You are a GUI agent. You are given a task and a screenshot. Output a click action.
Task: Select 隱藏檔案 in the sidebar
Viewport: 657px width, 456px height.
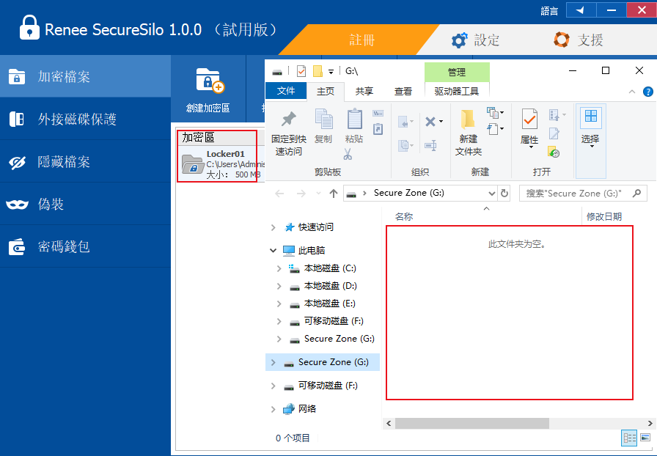click(x=86, y=162)
